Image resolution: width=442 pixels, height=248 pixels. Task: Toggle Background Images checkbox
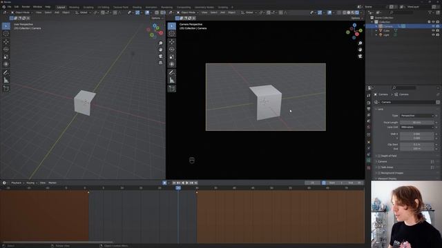tap(379, 173)
